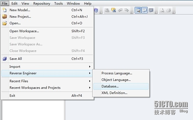The height and width of the screenshot is (120, 193).
Task: Click the New Project box icon
Action: [5, 16]
